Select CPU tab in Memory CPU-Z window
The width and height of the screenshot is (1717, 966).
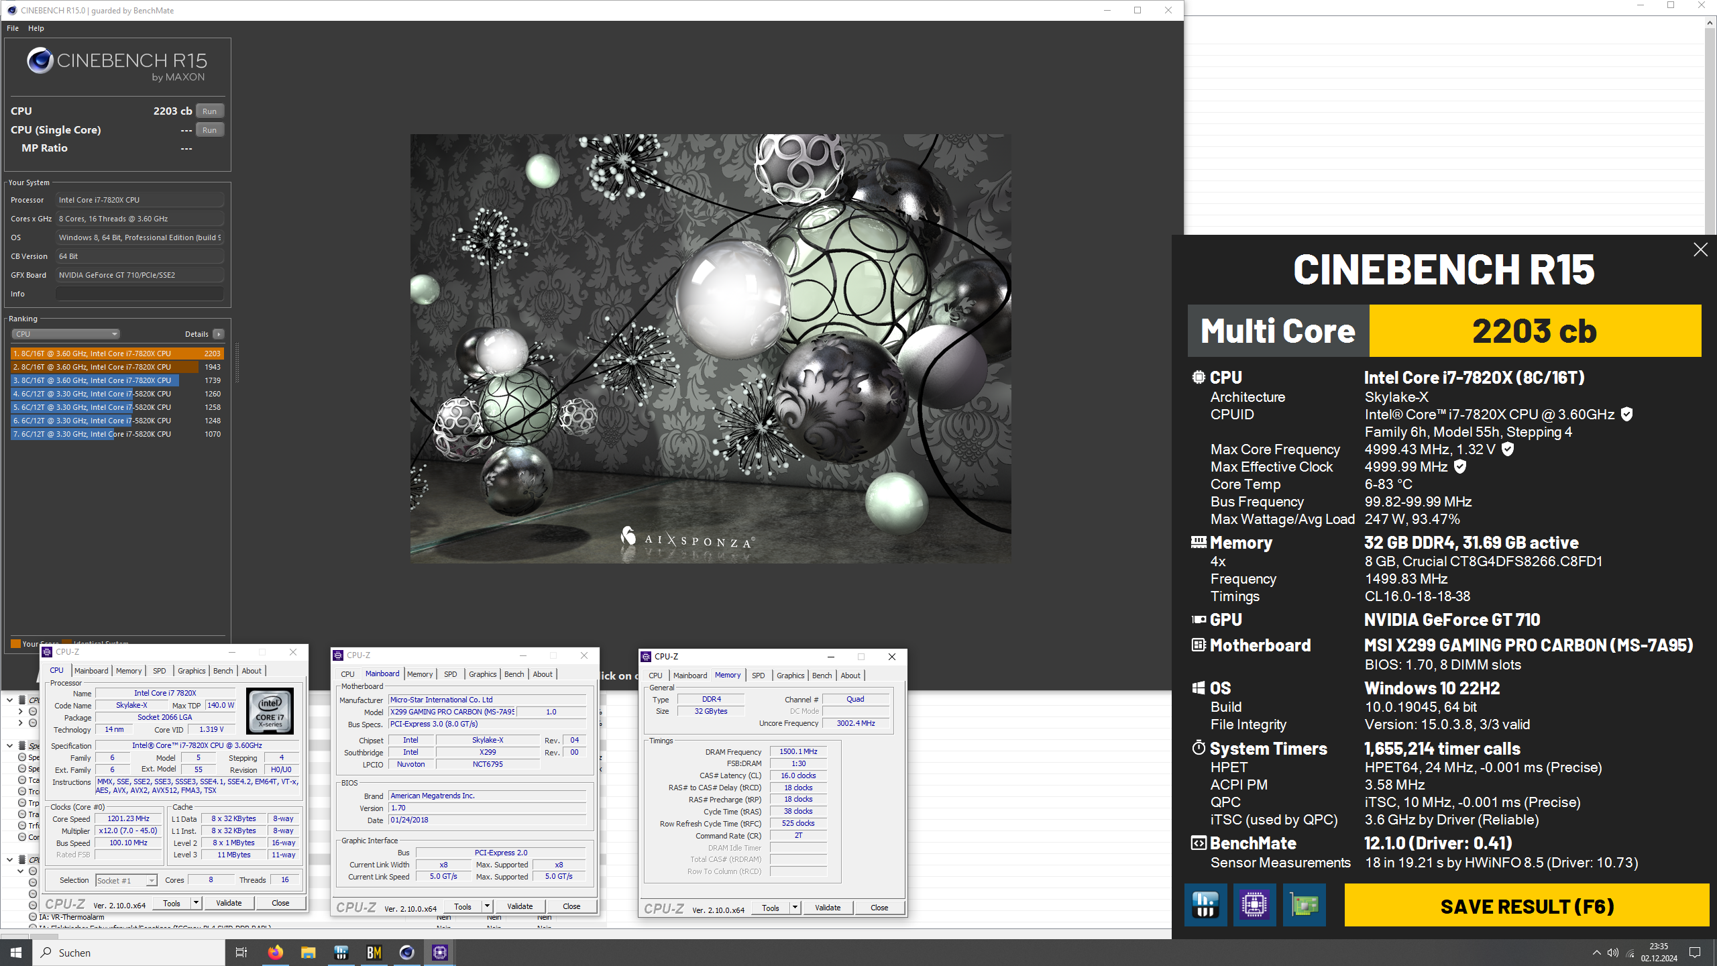[x=655, y=676]
